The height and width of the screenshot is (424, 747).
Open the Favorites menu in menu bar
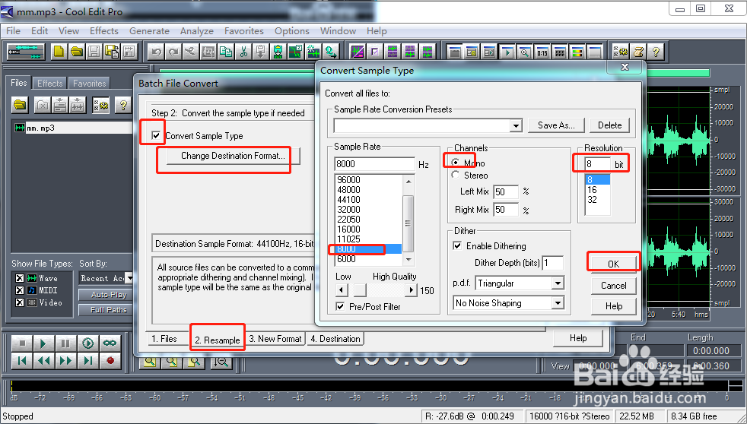pyautogui.click(x=244, y=31)
